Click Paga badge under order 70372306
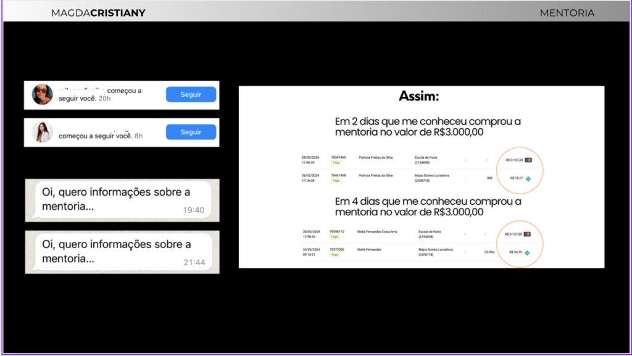Image resolution: width=632 pixels, height=356 pixels. pos(335,255)
